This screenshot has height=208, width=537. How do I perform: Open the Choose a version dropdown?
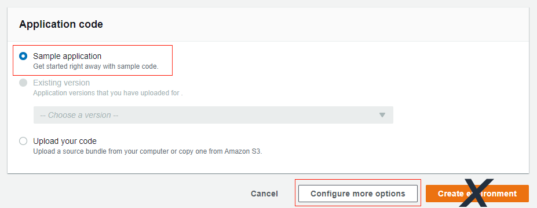tap(213, 115)
